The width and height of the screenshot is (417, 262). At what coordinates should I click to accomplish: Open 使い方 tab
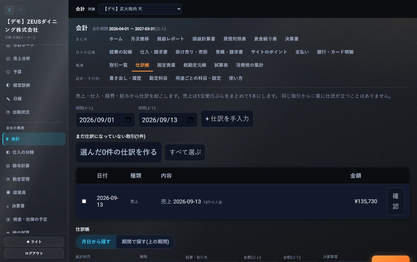click(236, 78)
